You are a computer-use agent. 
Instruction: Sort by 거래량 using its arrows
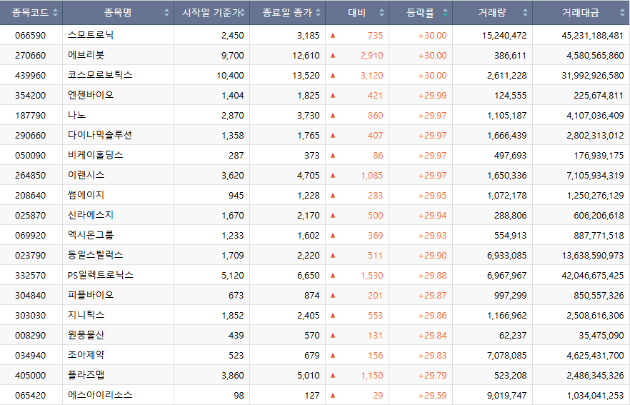pos(525,13)
